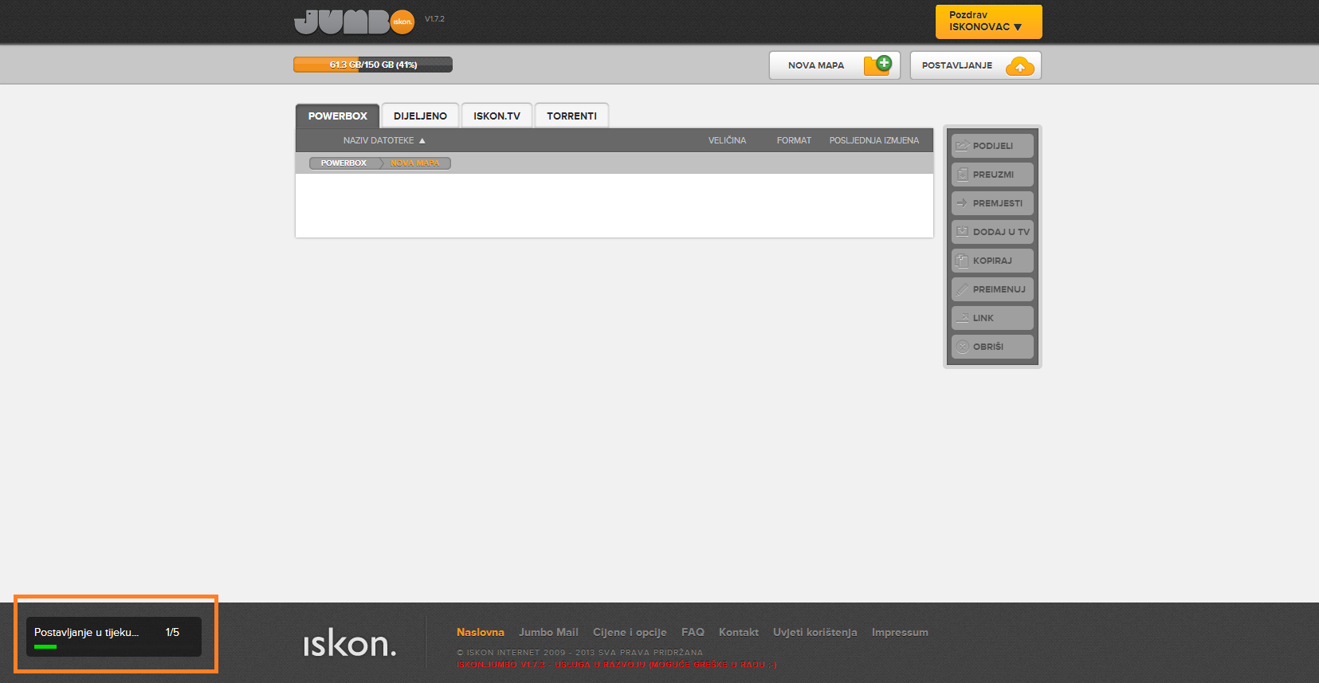Screen dimensions: 1319x683
Task: Open the Kontakt footer link
Action: [x=739, y=632]
